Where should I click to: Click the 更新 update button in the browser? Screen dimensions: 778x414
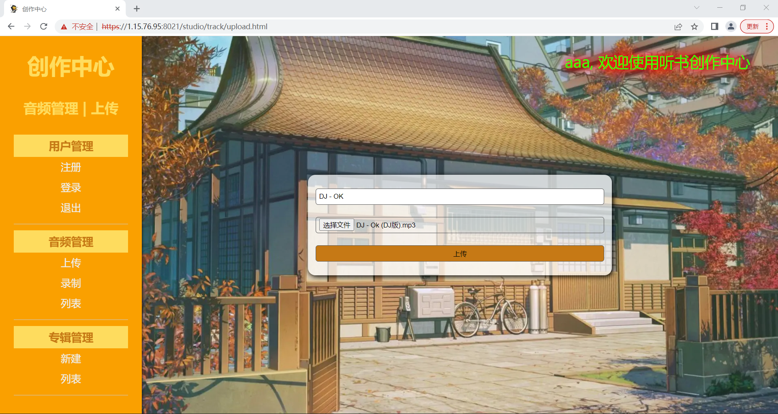(x=752, y=26)
